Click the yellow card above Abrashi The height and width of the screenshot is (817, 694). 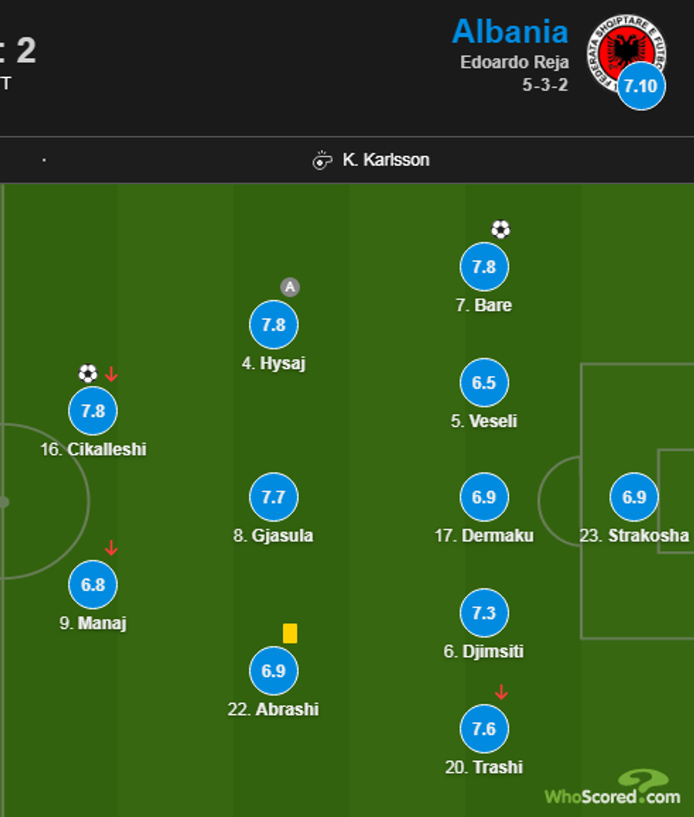(290, 633)
